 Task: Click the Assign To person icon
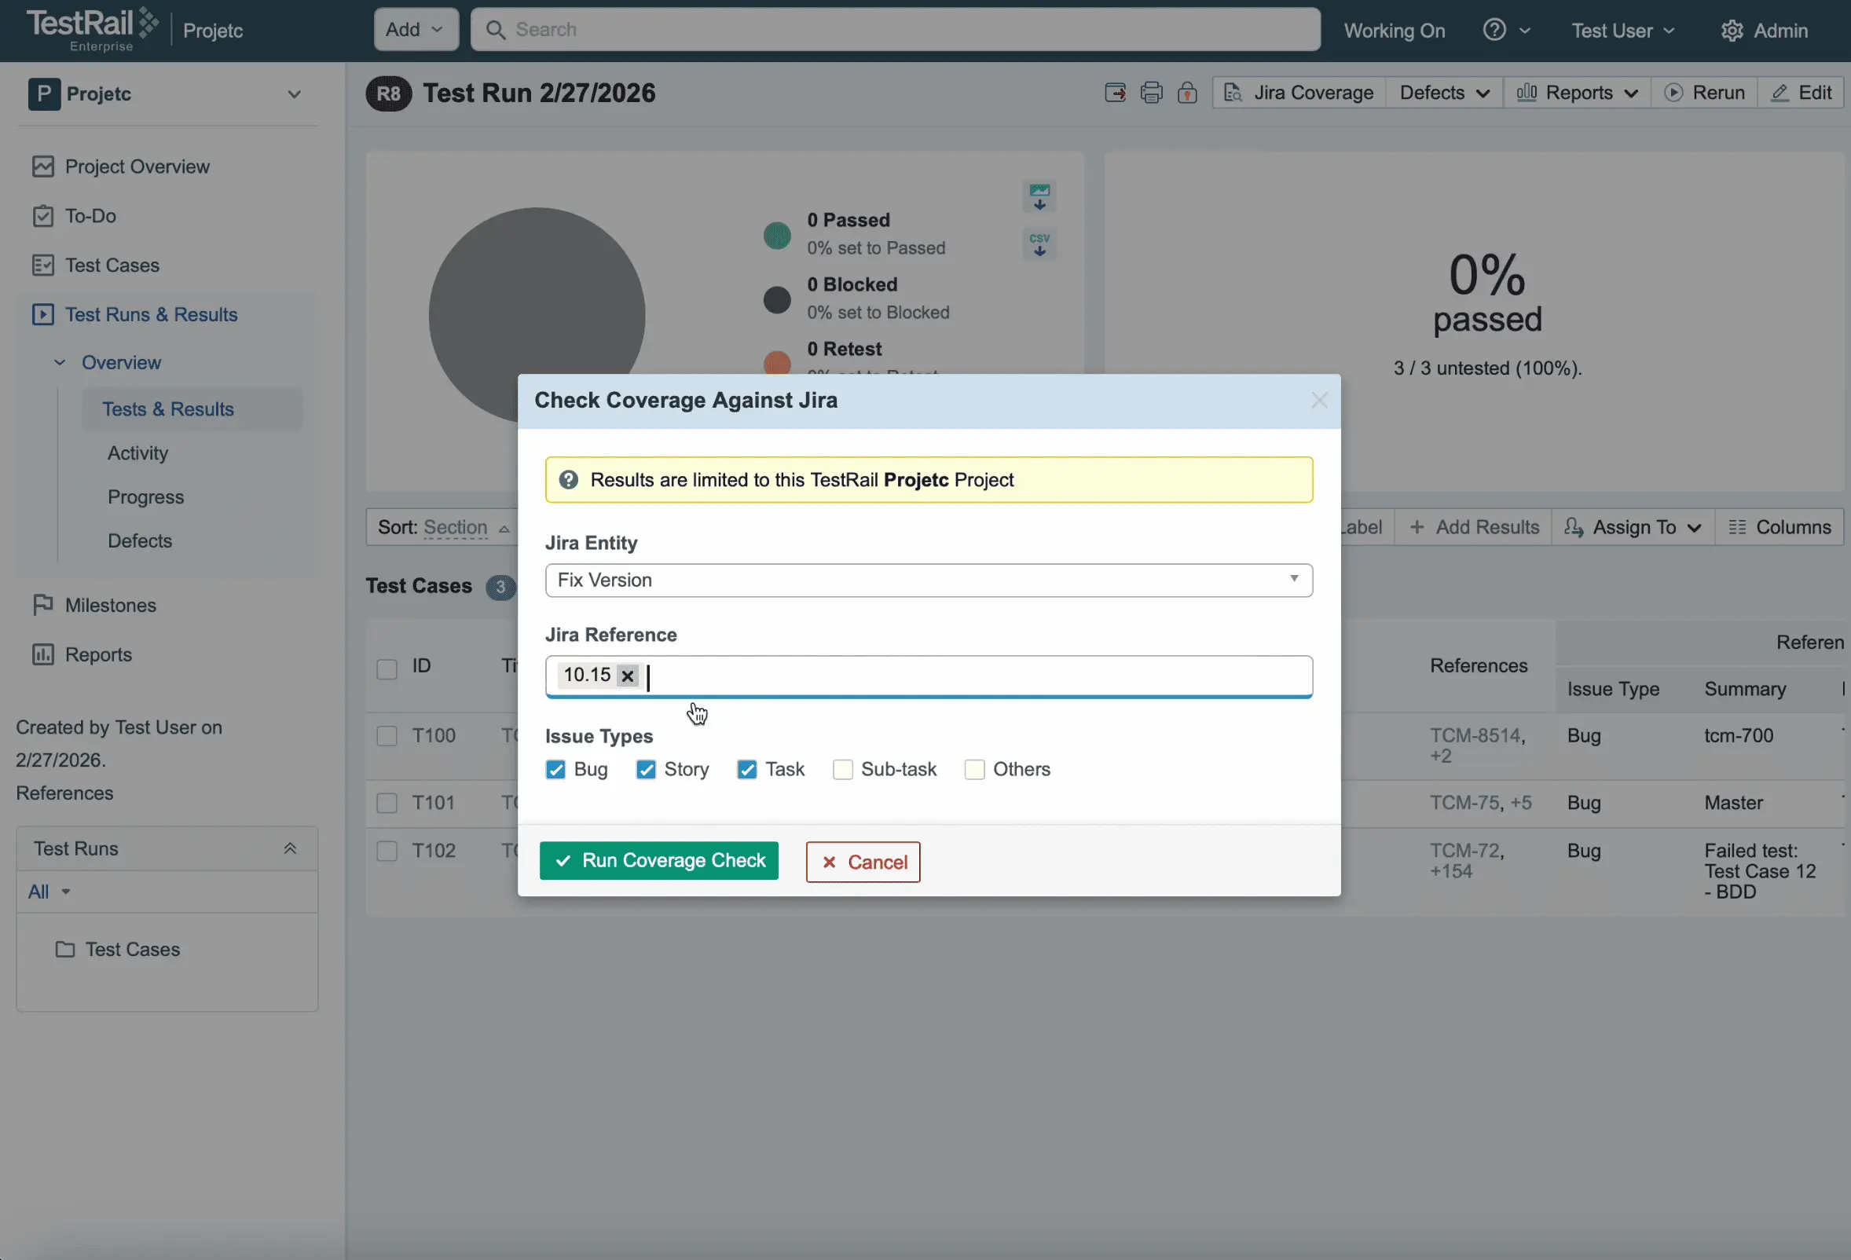pos(1573,527)
